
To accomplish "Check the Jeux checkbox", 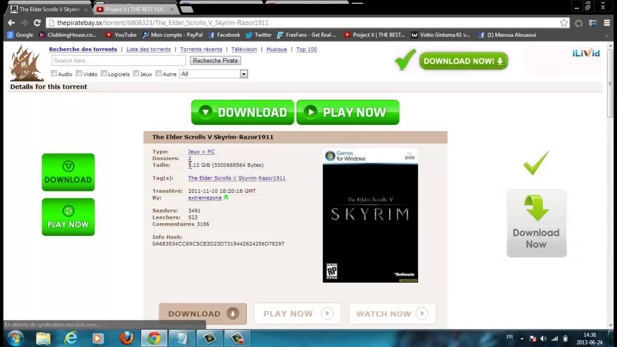I will 136,74.
